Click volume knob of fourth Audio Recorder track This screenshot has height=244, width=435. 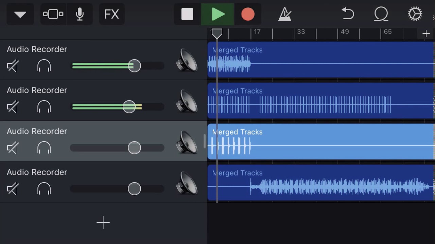click(134, 189)
